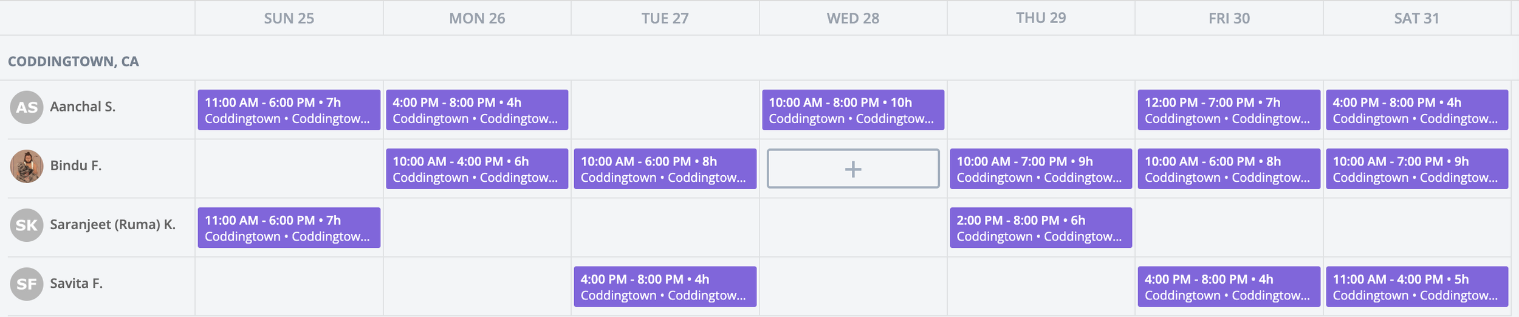Click Aanchal S. avatar icon with AS initials
This screenshot has width=1519, height=317.
27,107
